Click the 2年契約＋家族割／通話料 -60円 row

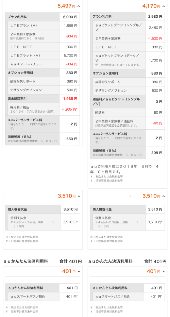129,123
